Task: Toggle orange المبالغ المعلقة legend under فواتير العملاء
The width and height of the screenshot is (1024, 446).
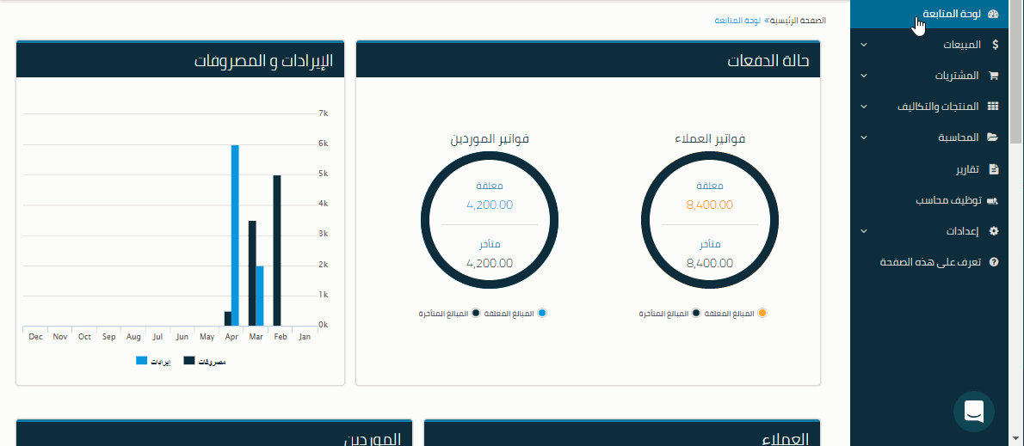Action: 762,314
